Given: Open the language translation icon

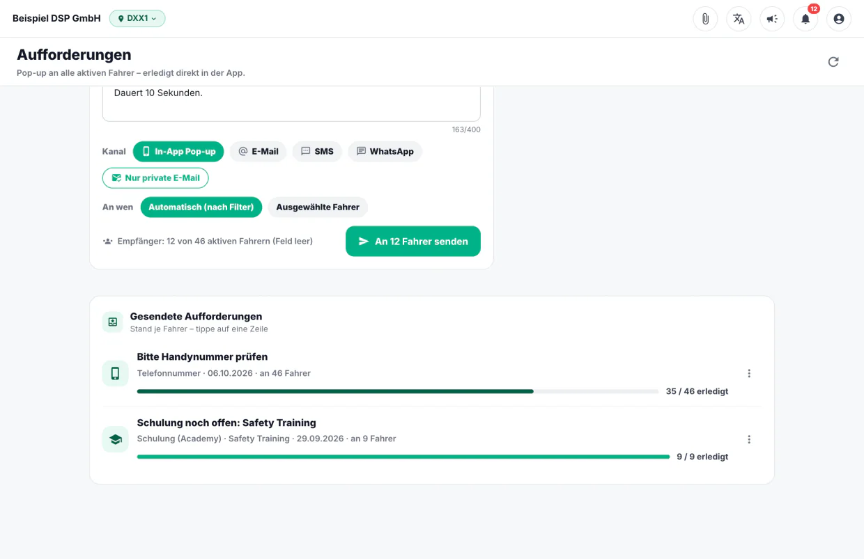Looking at the screenshot, I should [739, 19].
